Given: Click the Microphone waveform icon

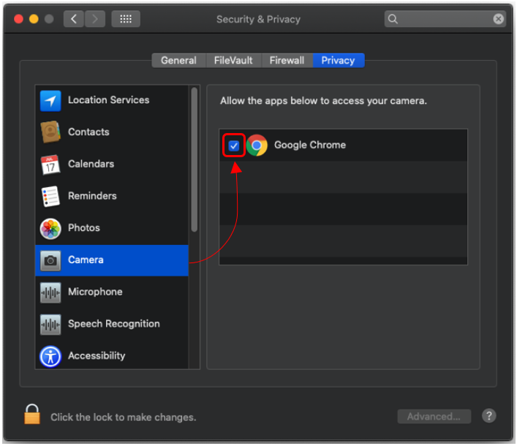Looking at the screenshot, I should [50, 292].
